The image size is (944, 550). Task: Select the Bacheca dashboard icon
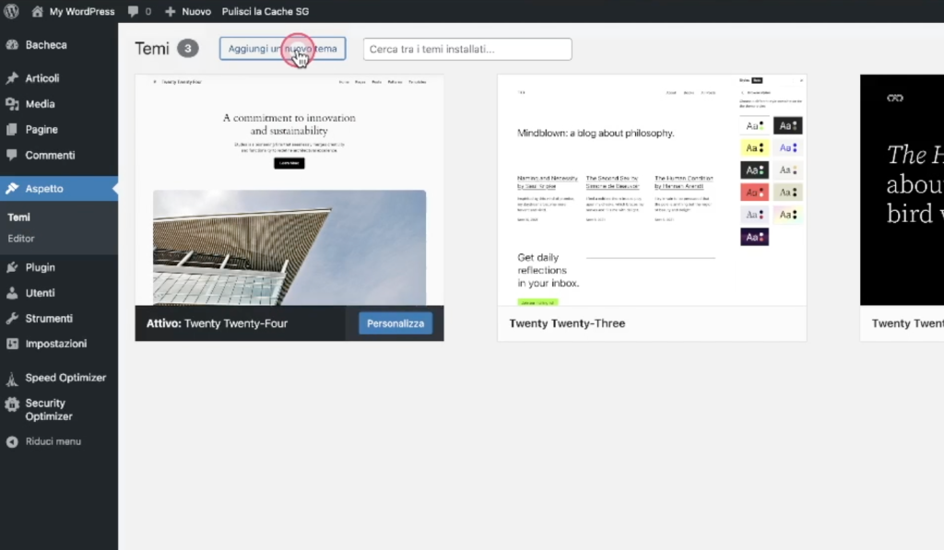(x=11, y=44)
